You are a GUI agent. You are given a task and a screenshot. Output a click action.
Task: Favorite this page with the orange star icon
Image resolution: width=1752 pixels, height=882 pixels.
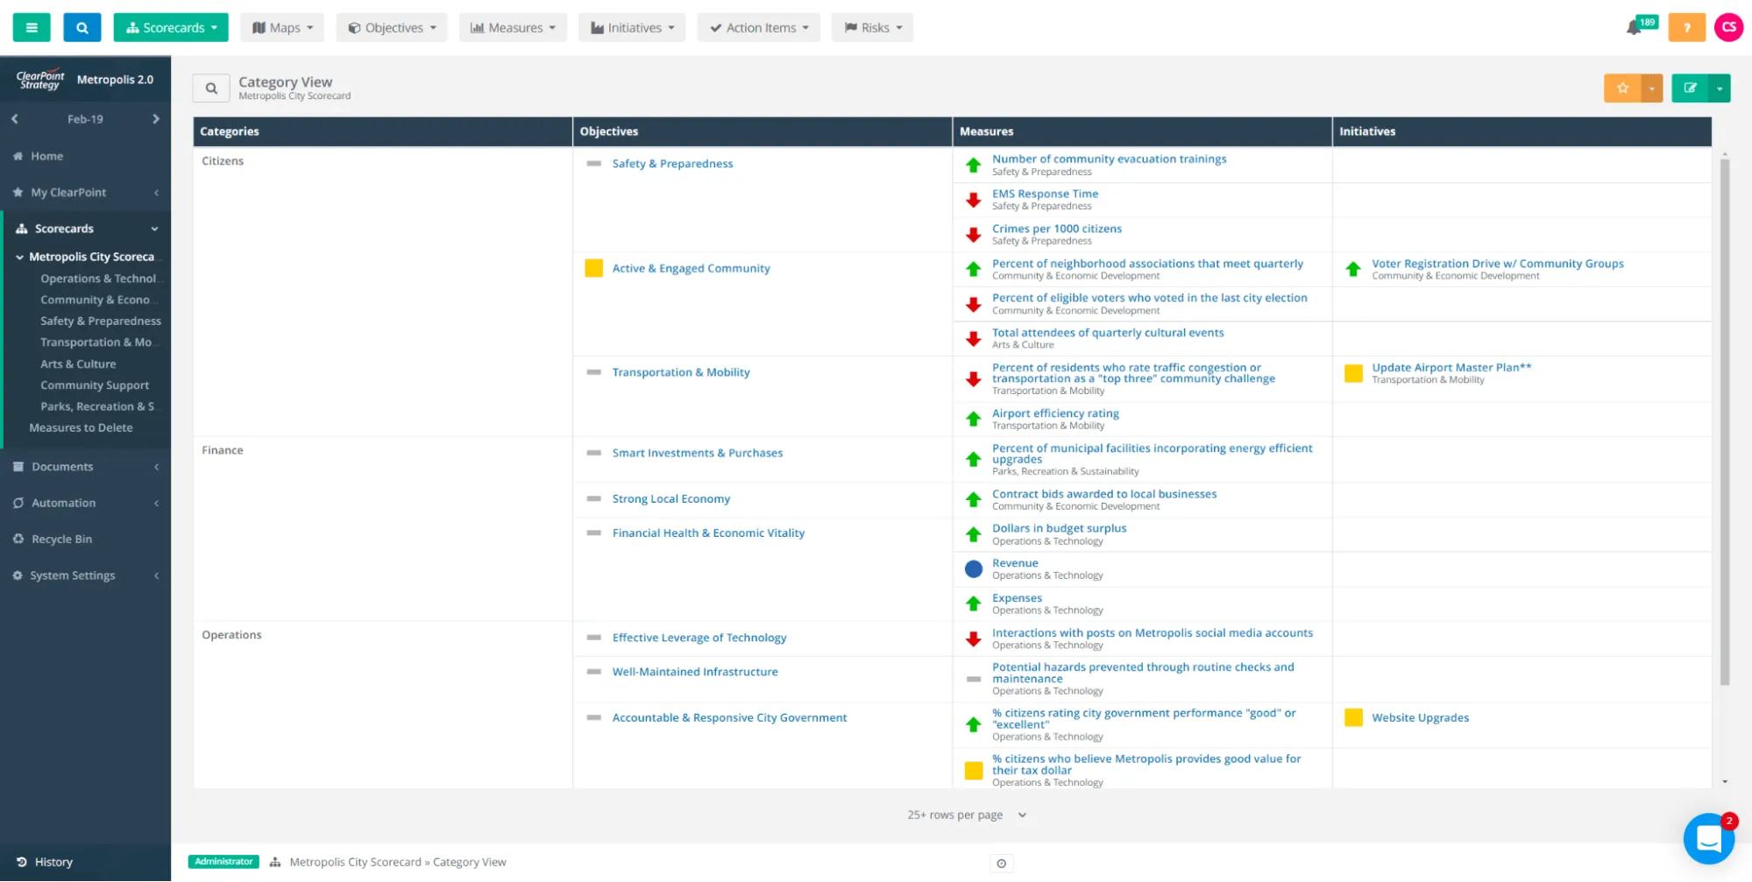[1623, 88]
